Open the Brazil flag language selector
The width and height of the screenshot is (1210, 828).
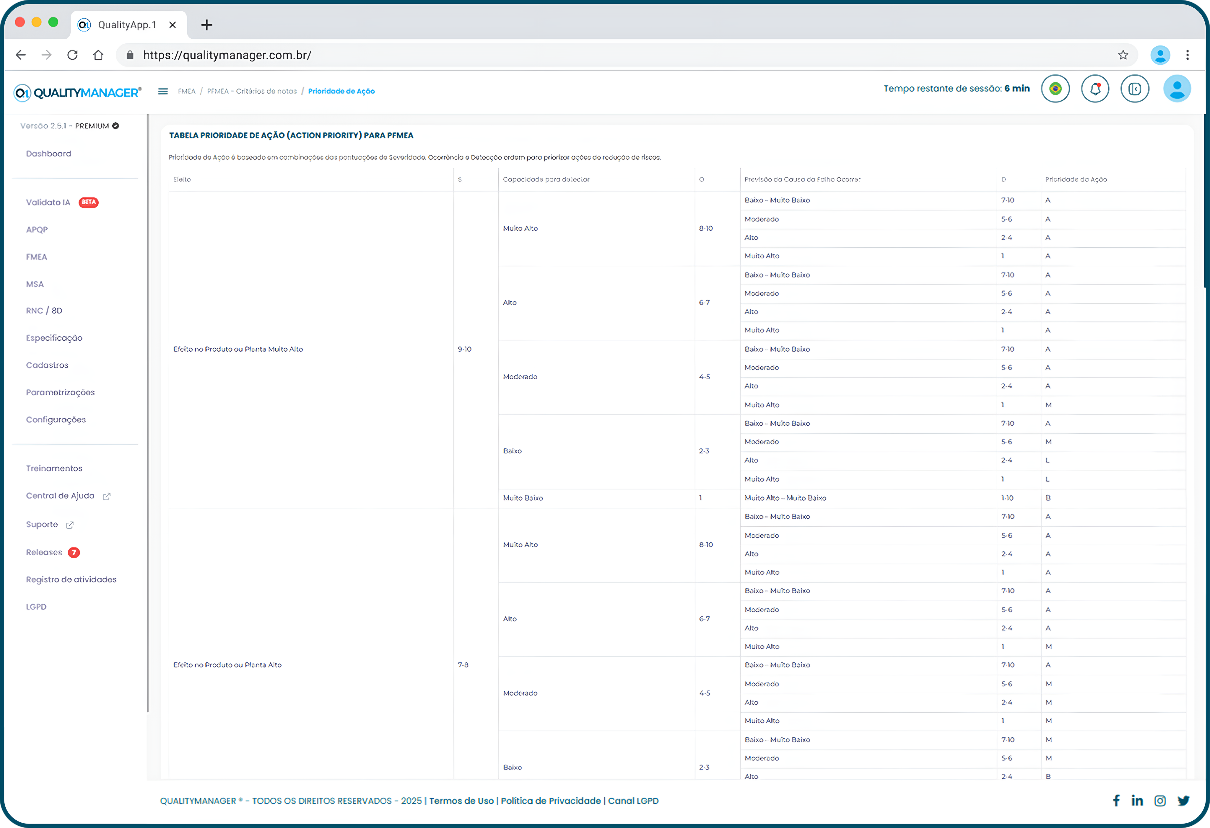pos(1055,89)
